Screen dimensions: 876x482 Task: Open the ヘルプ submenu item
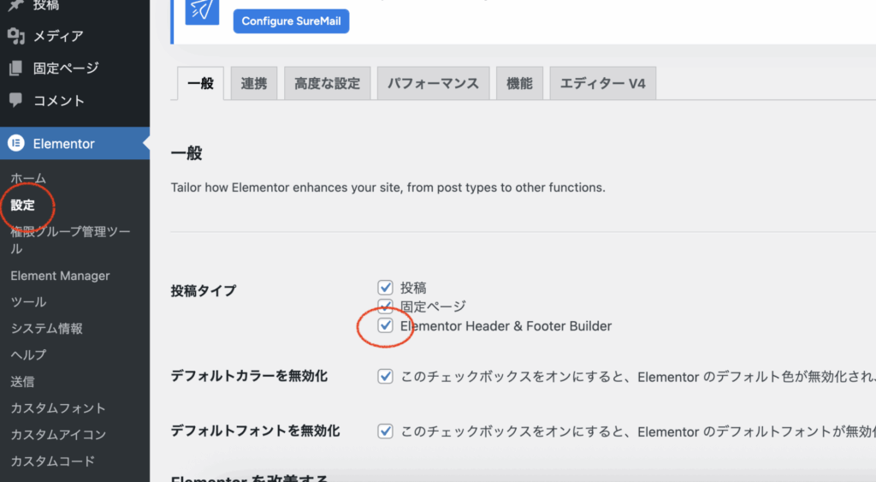(28, 355)
